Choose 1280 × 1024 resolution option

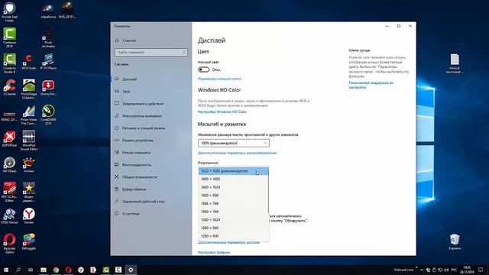click(234, 220)
